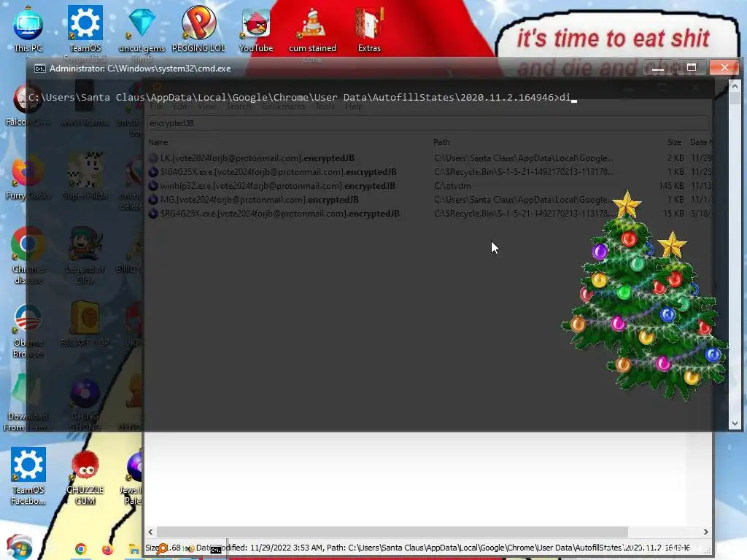The height and width of the screenshot is (560, 747).
Task: Minimize the cmd.exe window
Action: (x=658, y=68)
